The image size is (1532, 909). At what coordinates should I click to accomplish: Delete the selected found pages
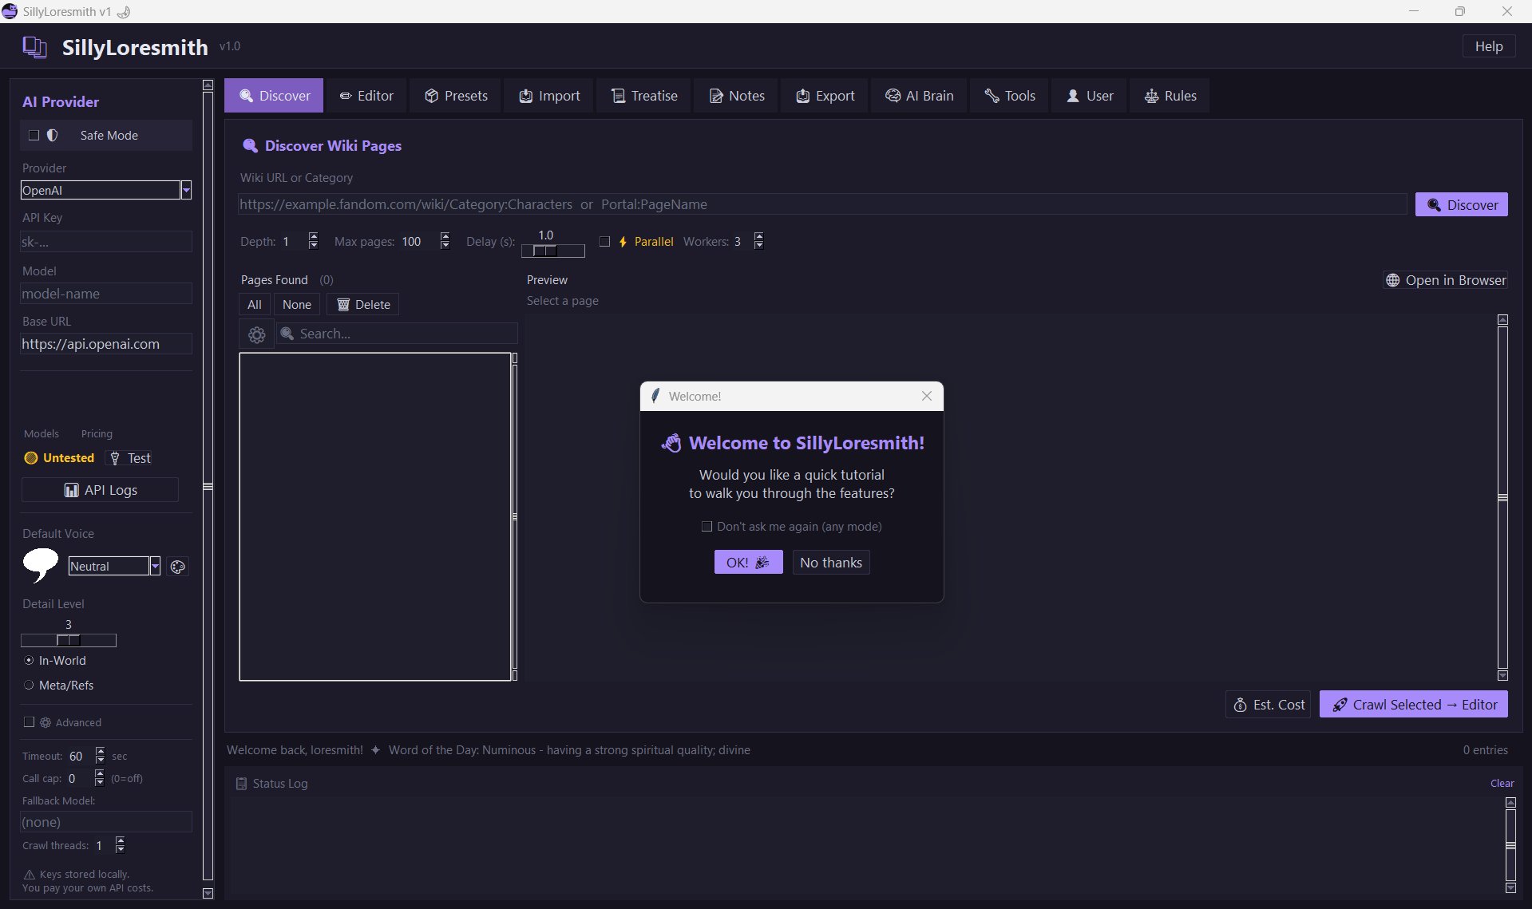[363, 305]
